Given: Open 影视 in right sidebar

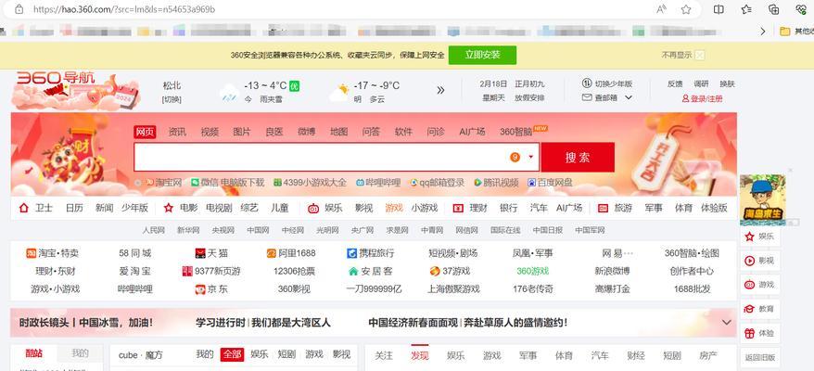Looking at the screenshot, I should [x=760, y=261].
